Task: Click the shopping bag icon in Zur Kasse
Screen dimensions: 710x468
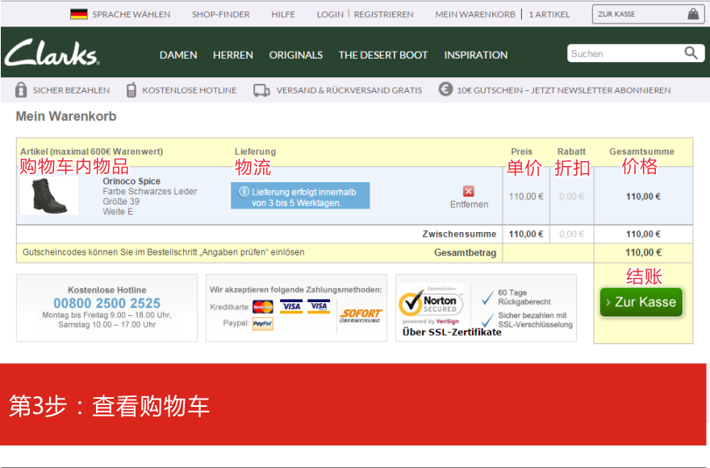Action: click(693, 14)
